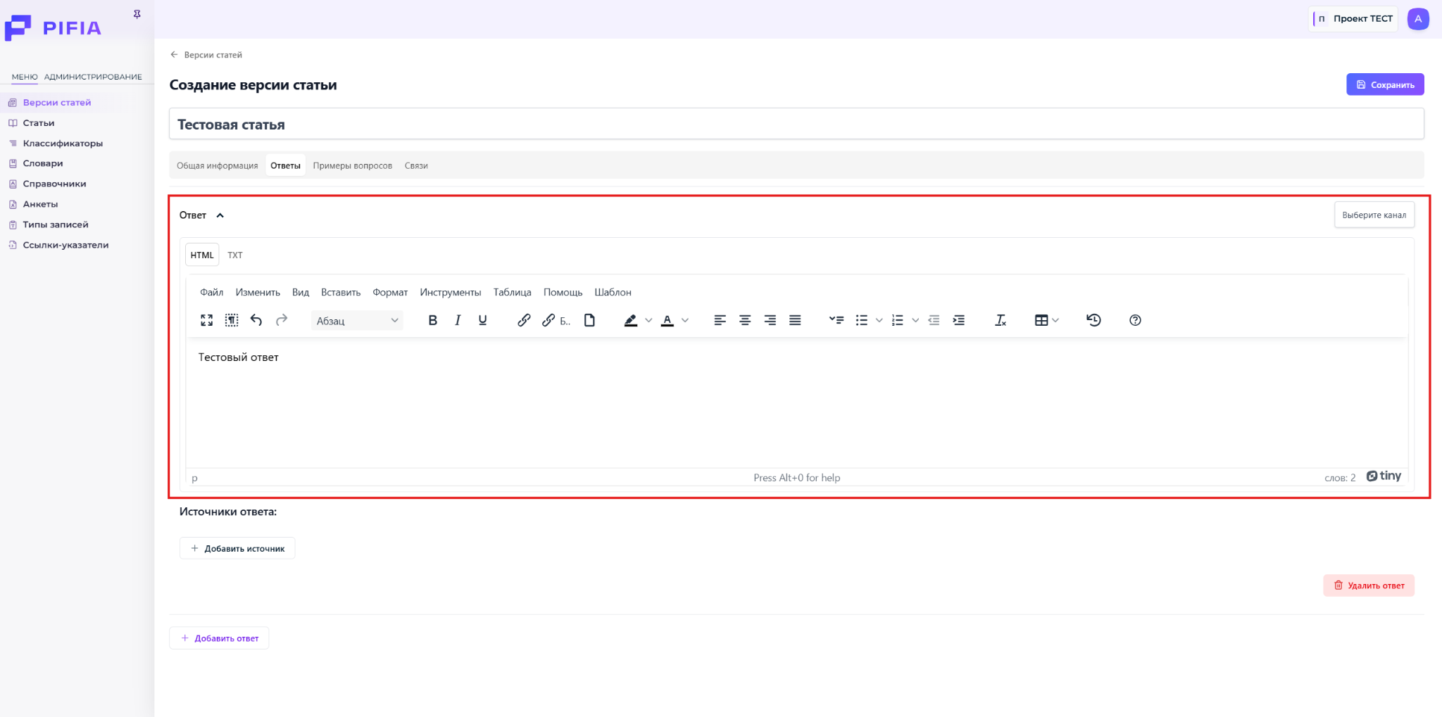Increase indent of the paragraph
This screenshot has width=1442, height=717.
pos(959,320)
